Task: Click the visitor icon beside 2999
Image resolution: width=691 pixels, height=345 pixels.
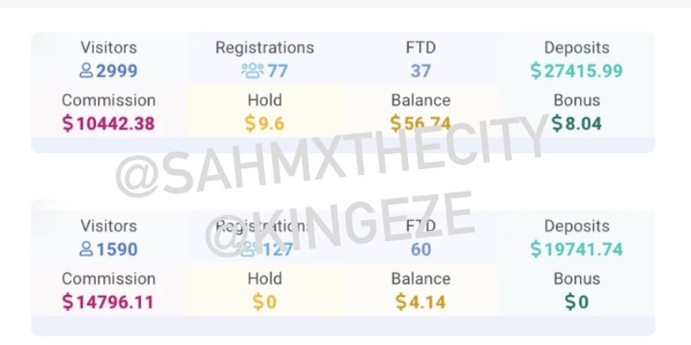Action: point(86,71)
